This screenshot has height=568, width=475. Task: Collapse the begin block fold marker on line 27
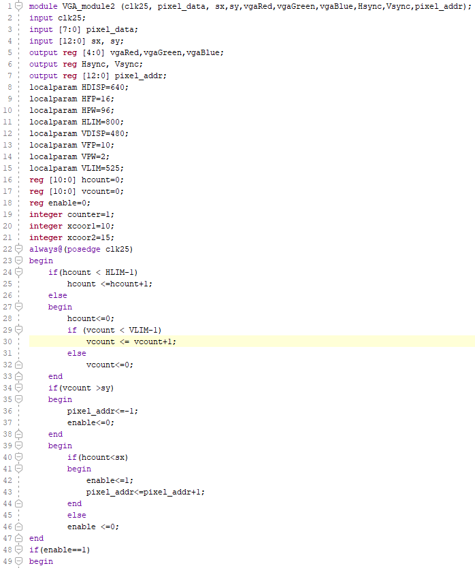pyautogui.click(x=19, y=307)
